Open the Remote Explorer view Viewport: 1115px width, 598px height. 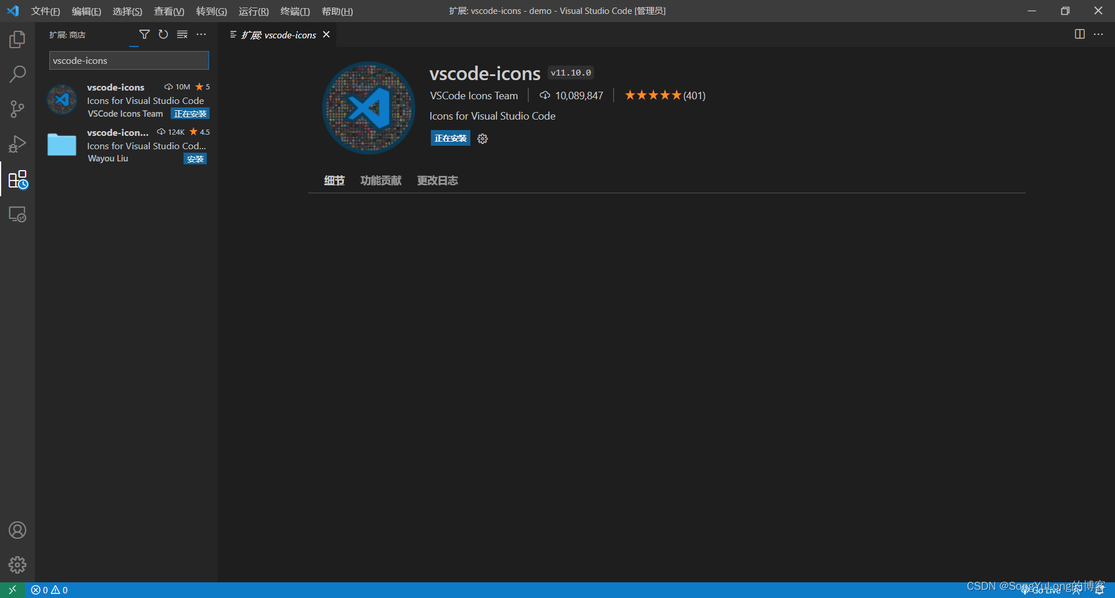[17, 214]
